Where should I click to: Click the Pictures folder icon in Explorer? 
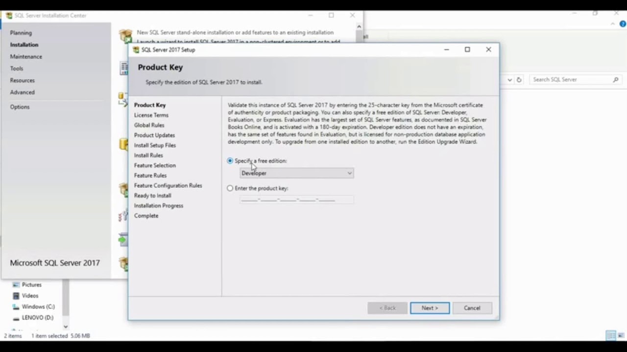(16, 285)
